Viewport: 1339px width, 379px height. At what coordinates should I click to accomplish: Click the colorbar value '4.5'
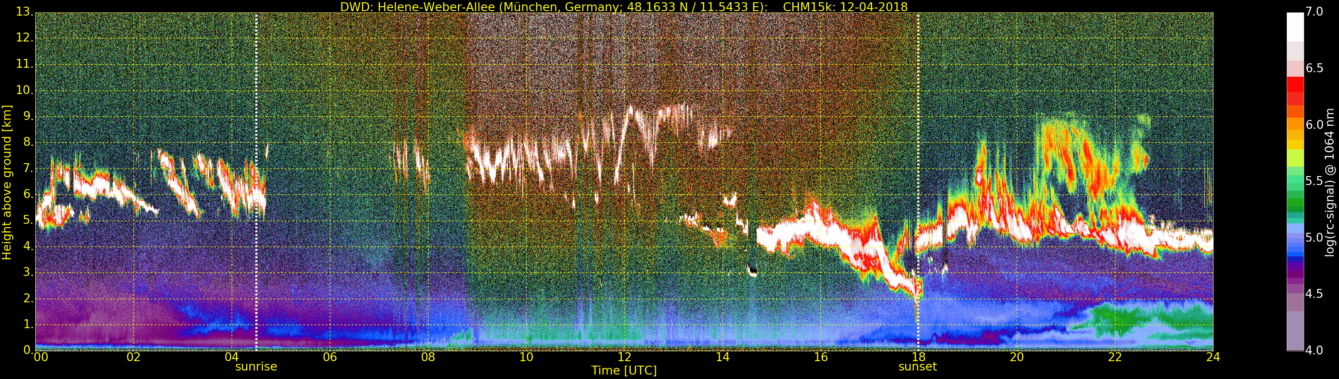tap(1314, 294)
